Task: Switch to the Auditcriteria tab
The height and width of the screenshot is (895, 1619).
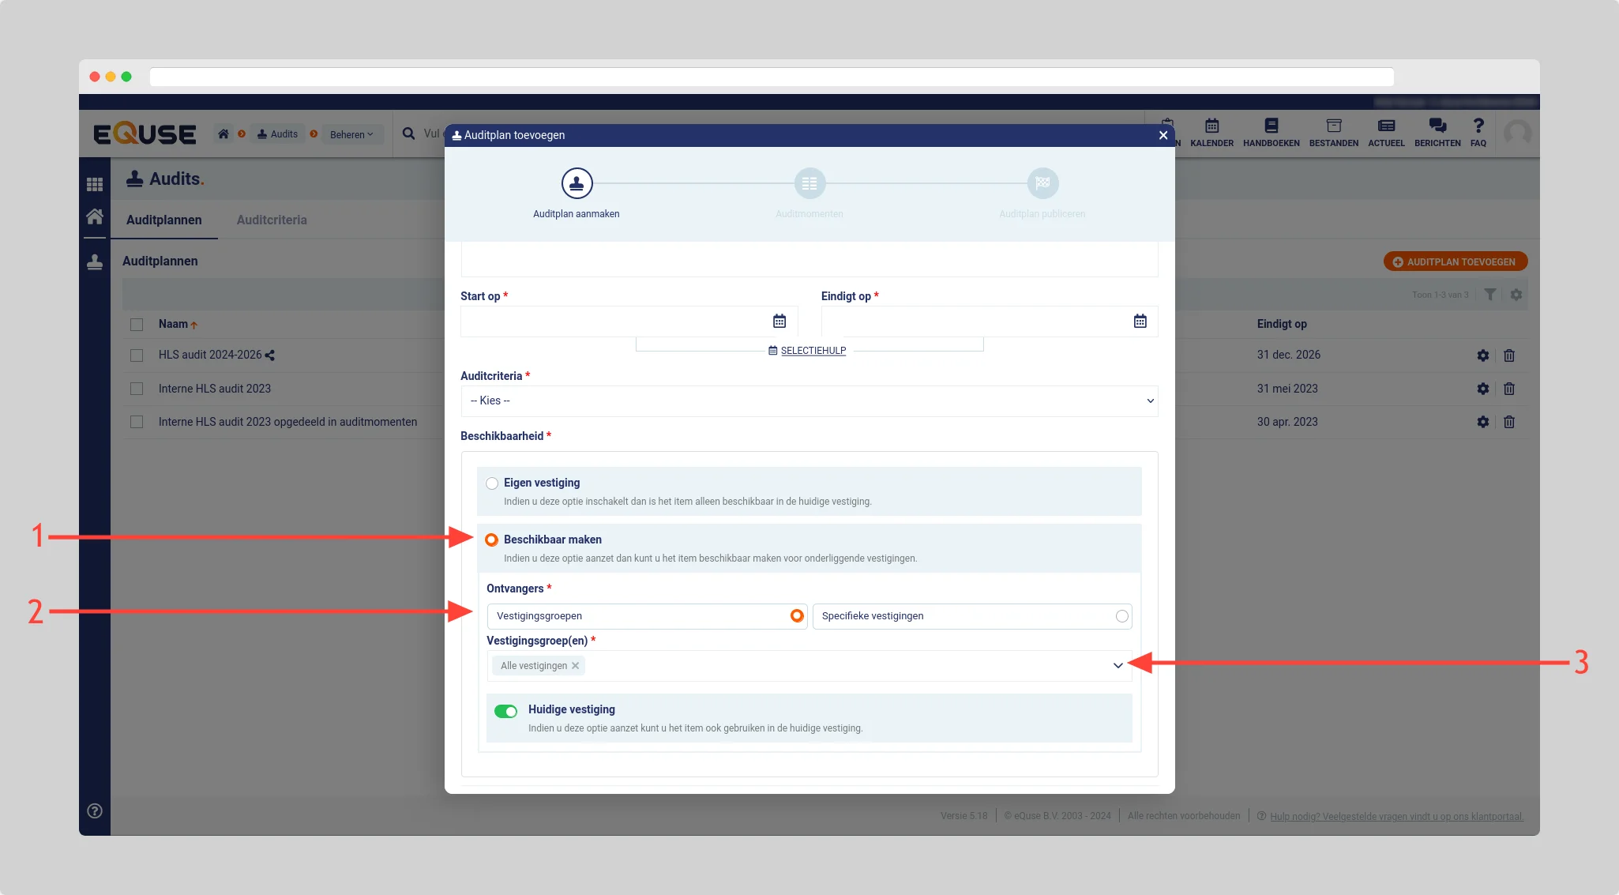Action: coord(272,220)
